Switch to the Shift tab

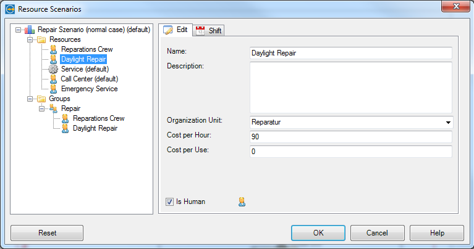click(x=209, y=30)
